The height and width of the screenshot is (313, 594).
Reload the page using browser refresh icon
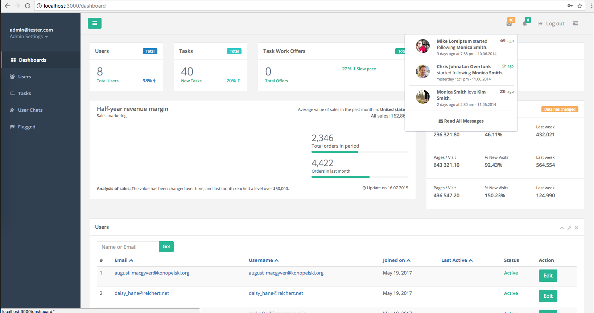(28, 6)
